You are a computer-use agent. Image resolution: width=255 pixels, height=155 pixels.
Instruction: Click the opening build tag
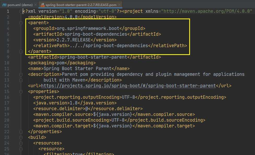pyautogui.click(x=37, y=138)
